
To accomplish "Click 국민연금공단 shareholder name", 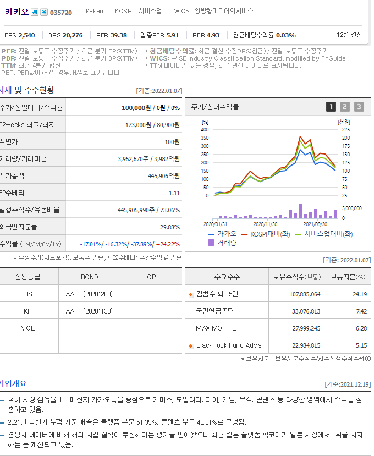I will pyautogui.click(x=215, y=311).
